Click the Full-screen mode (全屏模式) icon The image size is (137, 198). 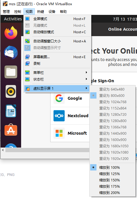[x=27, y=19]
